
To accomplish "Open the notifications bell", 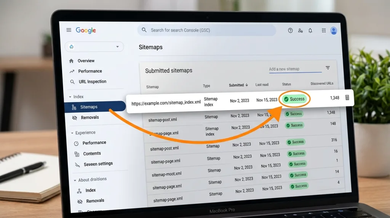I will coord(310,30).
